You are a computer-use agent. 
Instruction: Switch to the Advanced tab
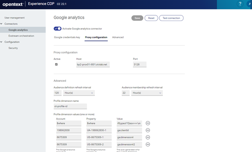coord(118,37)
